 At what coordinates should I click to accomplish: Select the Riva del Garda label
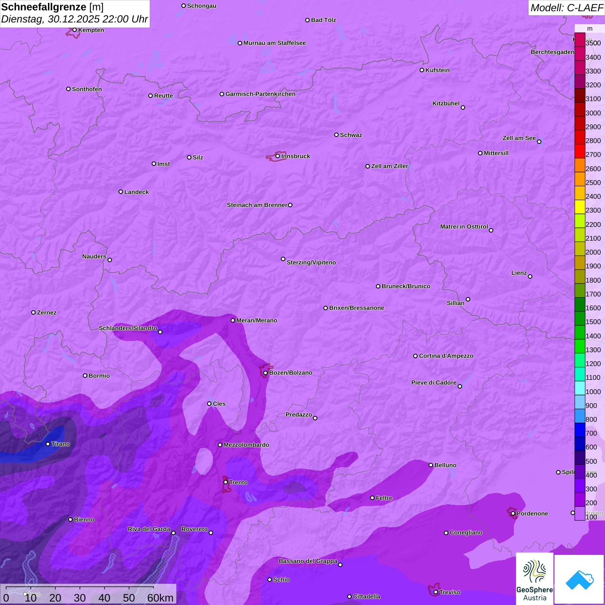(149, 529)
